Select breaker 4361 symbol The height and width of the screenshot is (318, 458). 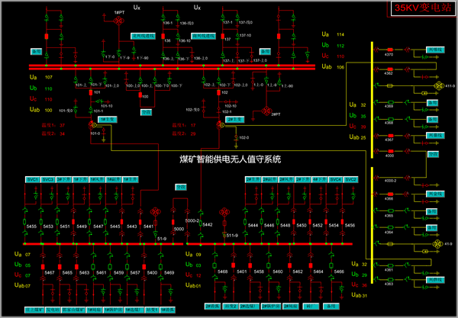coord(390,265)
